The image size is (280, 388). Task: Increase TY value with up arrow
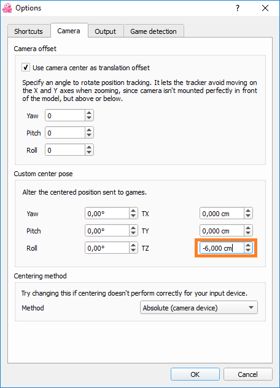[x=248, y=228]
